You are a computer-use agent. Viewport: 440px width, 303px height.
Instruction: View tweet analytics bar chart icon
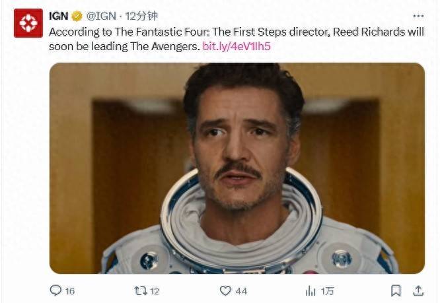[x=310, y=290]
